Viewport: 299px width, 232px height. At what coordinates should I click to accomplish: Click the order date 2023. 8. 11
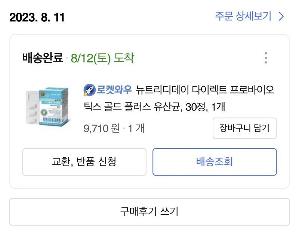(36, 17)
